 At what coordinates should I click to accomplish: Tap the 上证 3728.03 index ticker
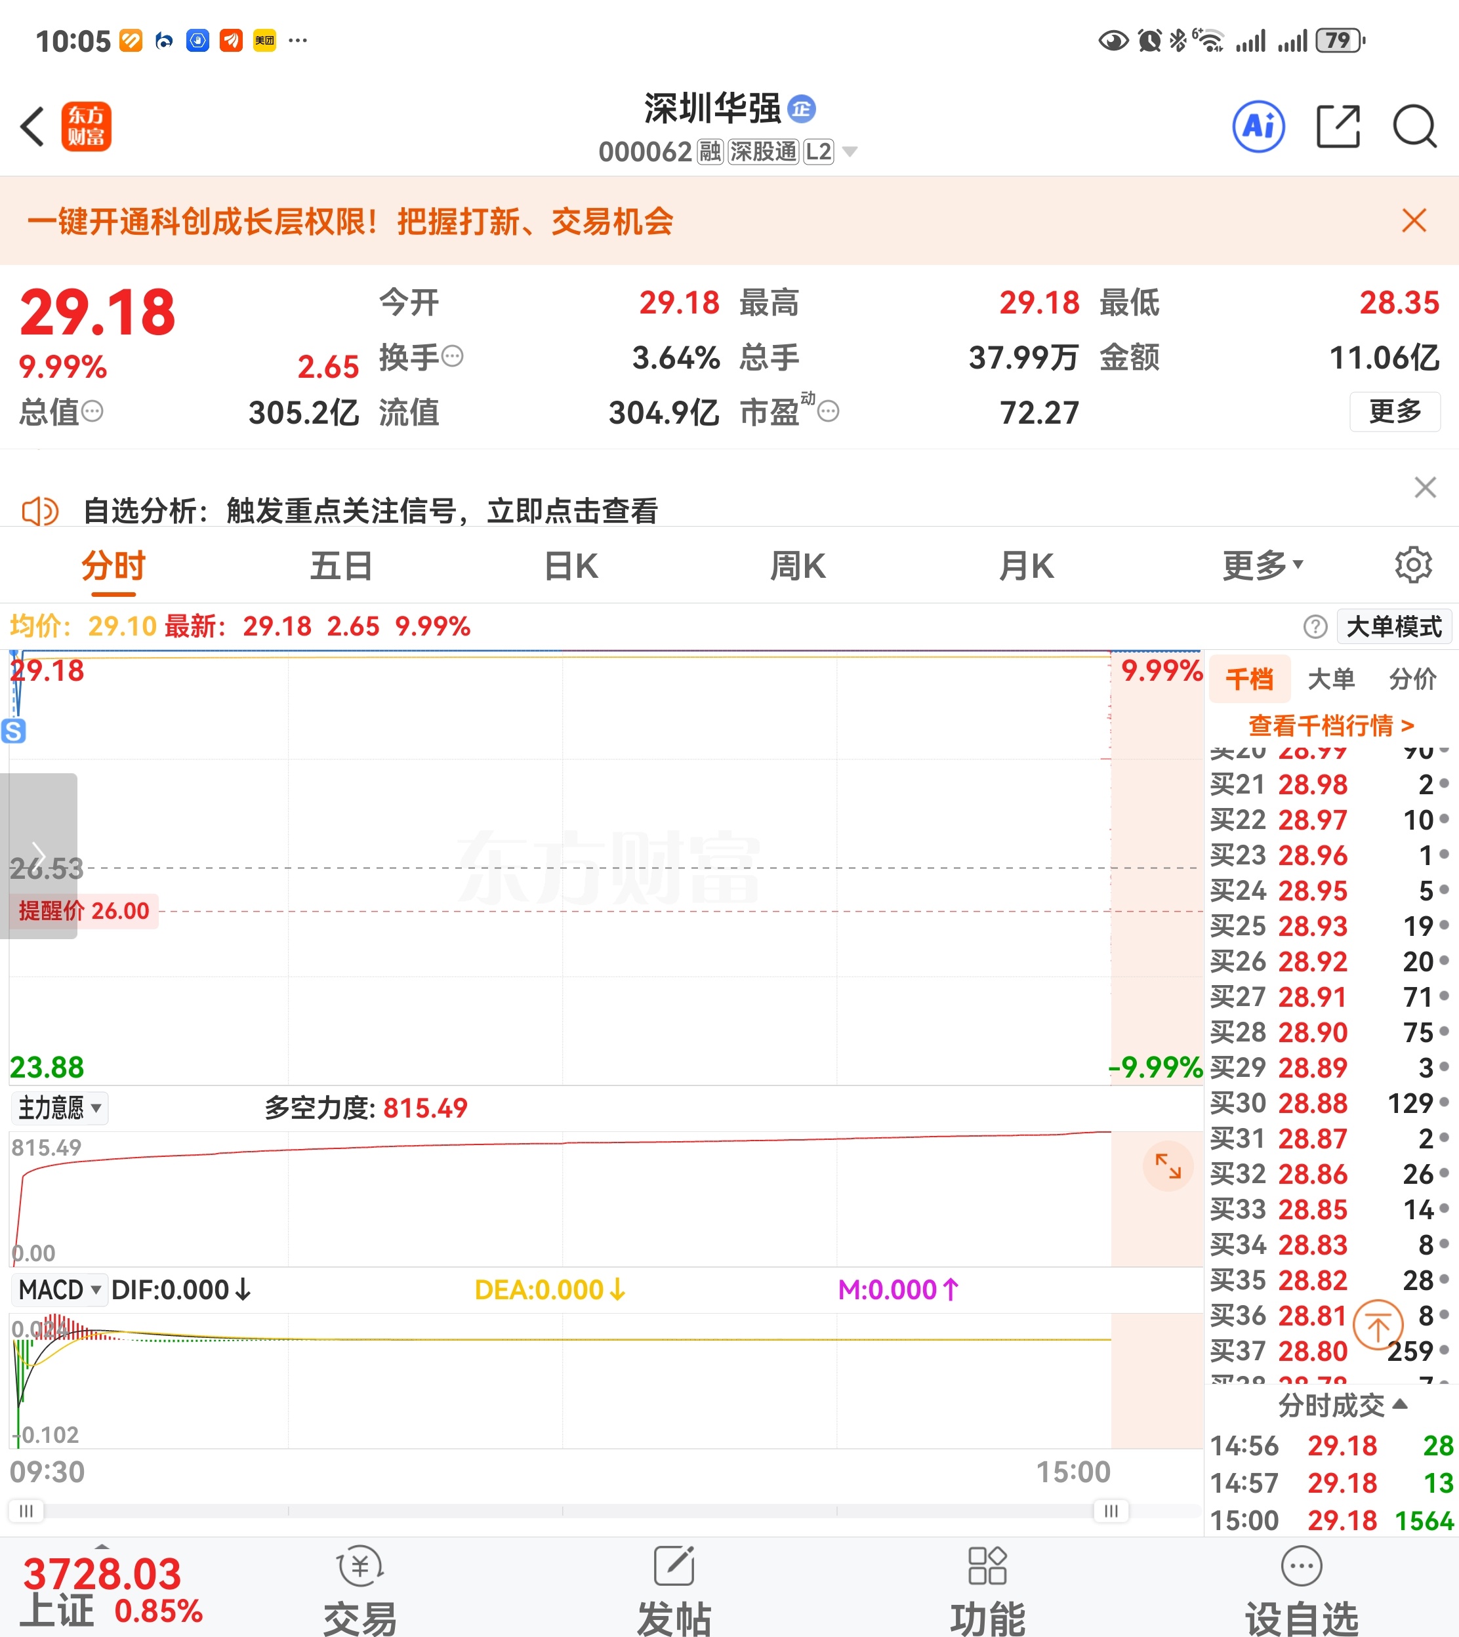tap(112, 1590)
